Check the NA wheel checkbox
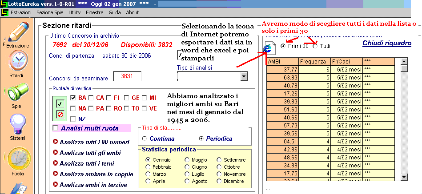This screenshot has height=194, width=422. click(72, 108)
